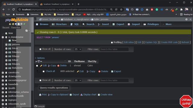
Task: Open the More tab dropdown
Action: coord(167,24)
